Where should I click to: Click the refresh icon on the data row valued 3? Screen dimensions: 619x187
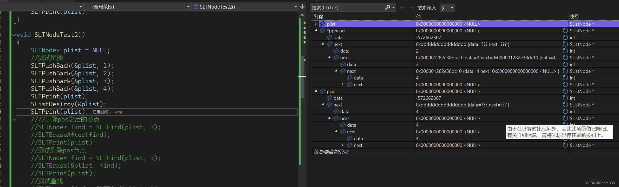click(565, 64)
